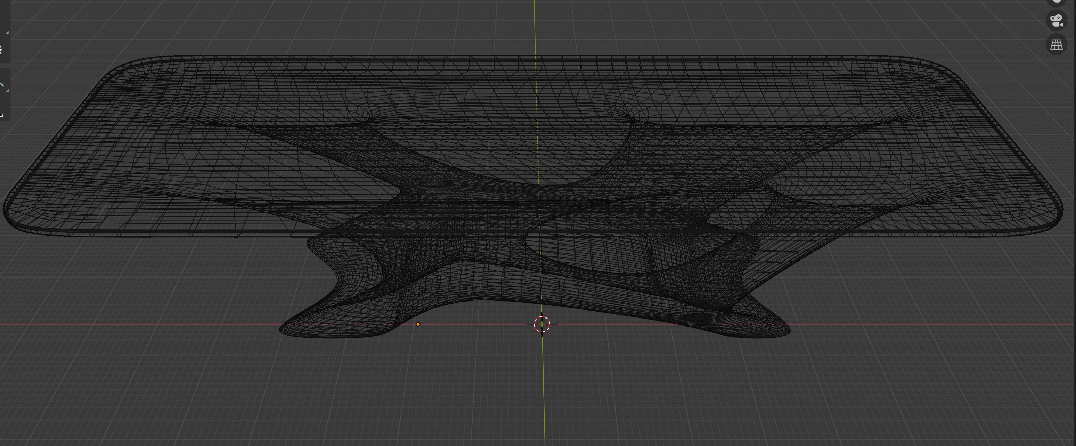The image size is (1076, 446).
Task: Expand the top toolbar tool's corner triangle
Action: pyautogui.click(x=7, y=32)
